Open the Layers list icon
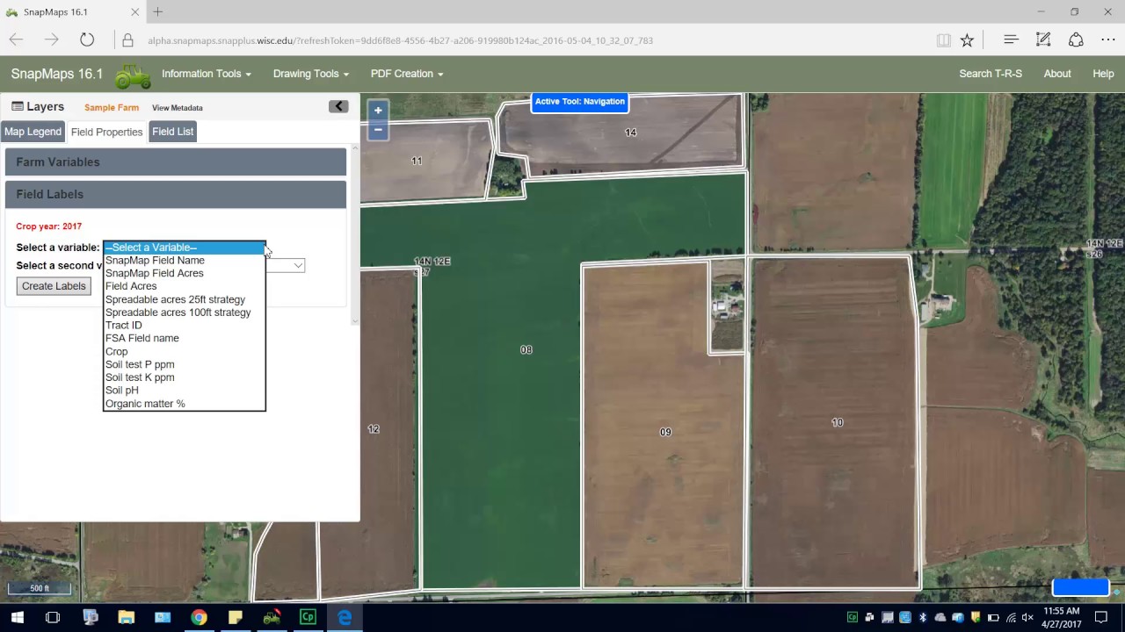 pos(18,106)
